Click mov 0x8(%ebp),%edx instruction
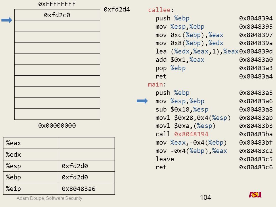 189,43
